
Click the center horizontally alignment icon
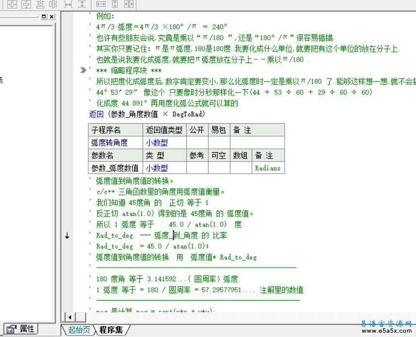[x=12, y=4]
